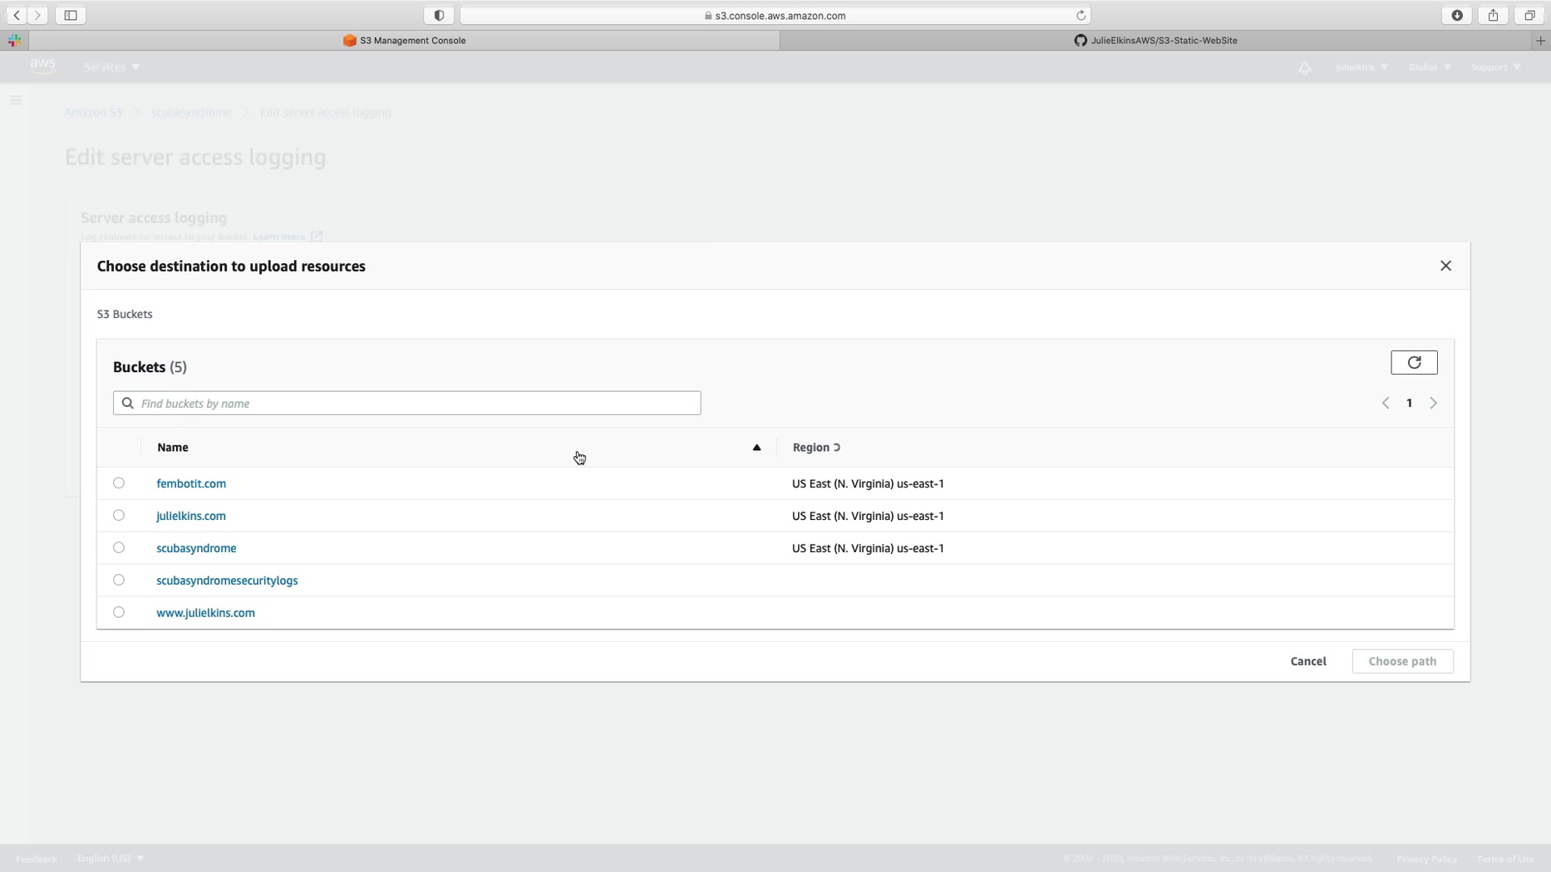Image resolution: width=1551 pixels, height=872 pixels.
Task: Confirm with the Choose path button
Action: 1402,661
